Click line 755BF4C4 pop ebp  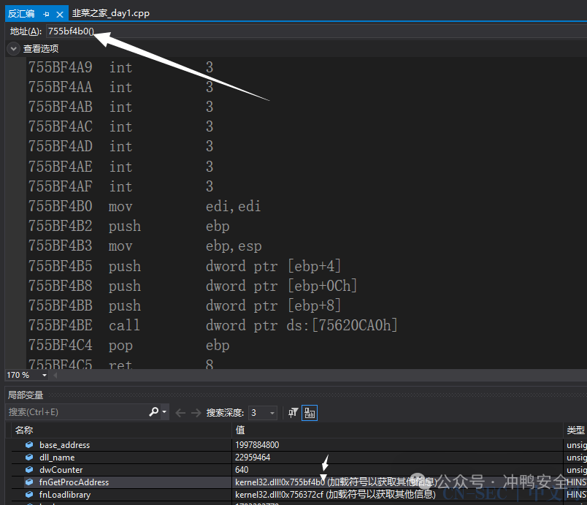(x=128, y=346)
